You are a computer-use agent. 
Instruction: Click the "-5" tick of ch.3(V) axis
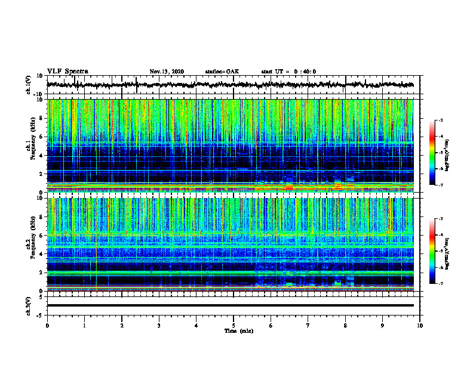tap(40, 315)
